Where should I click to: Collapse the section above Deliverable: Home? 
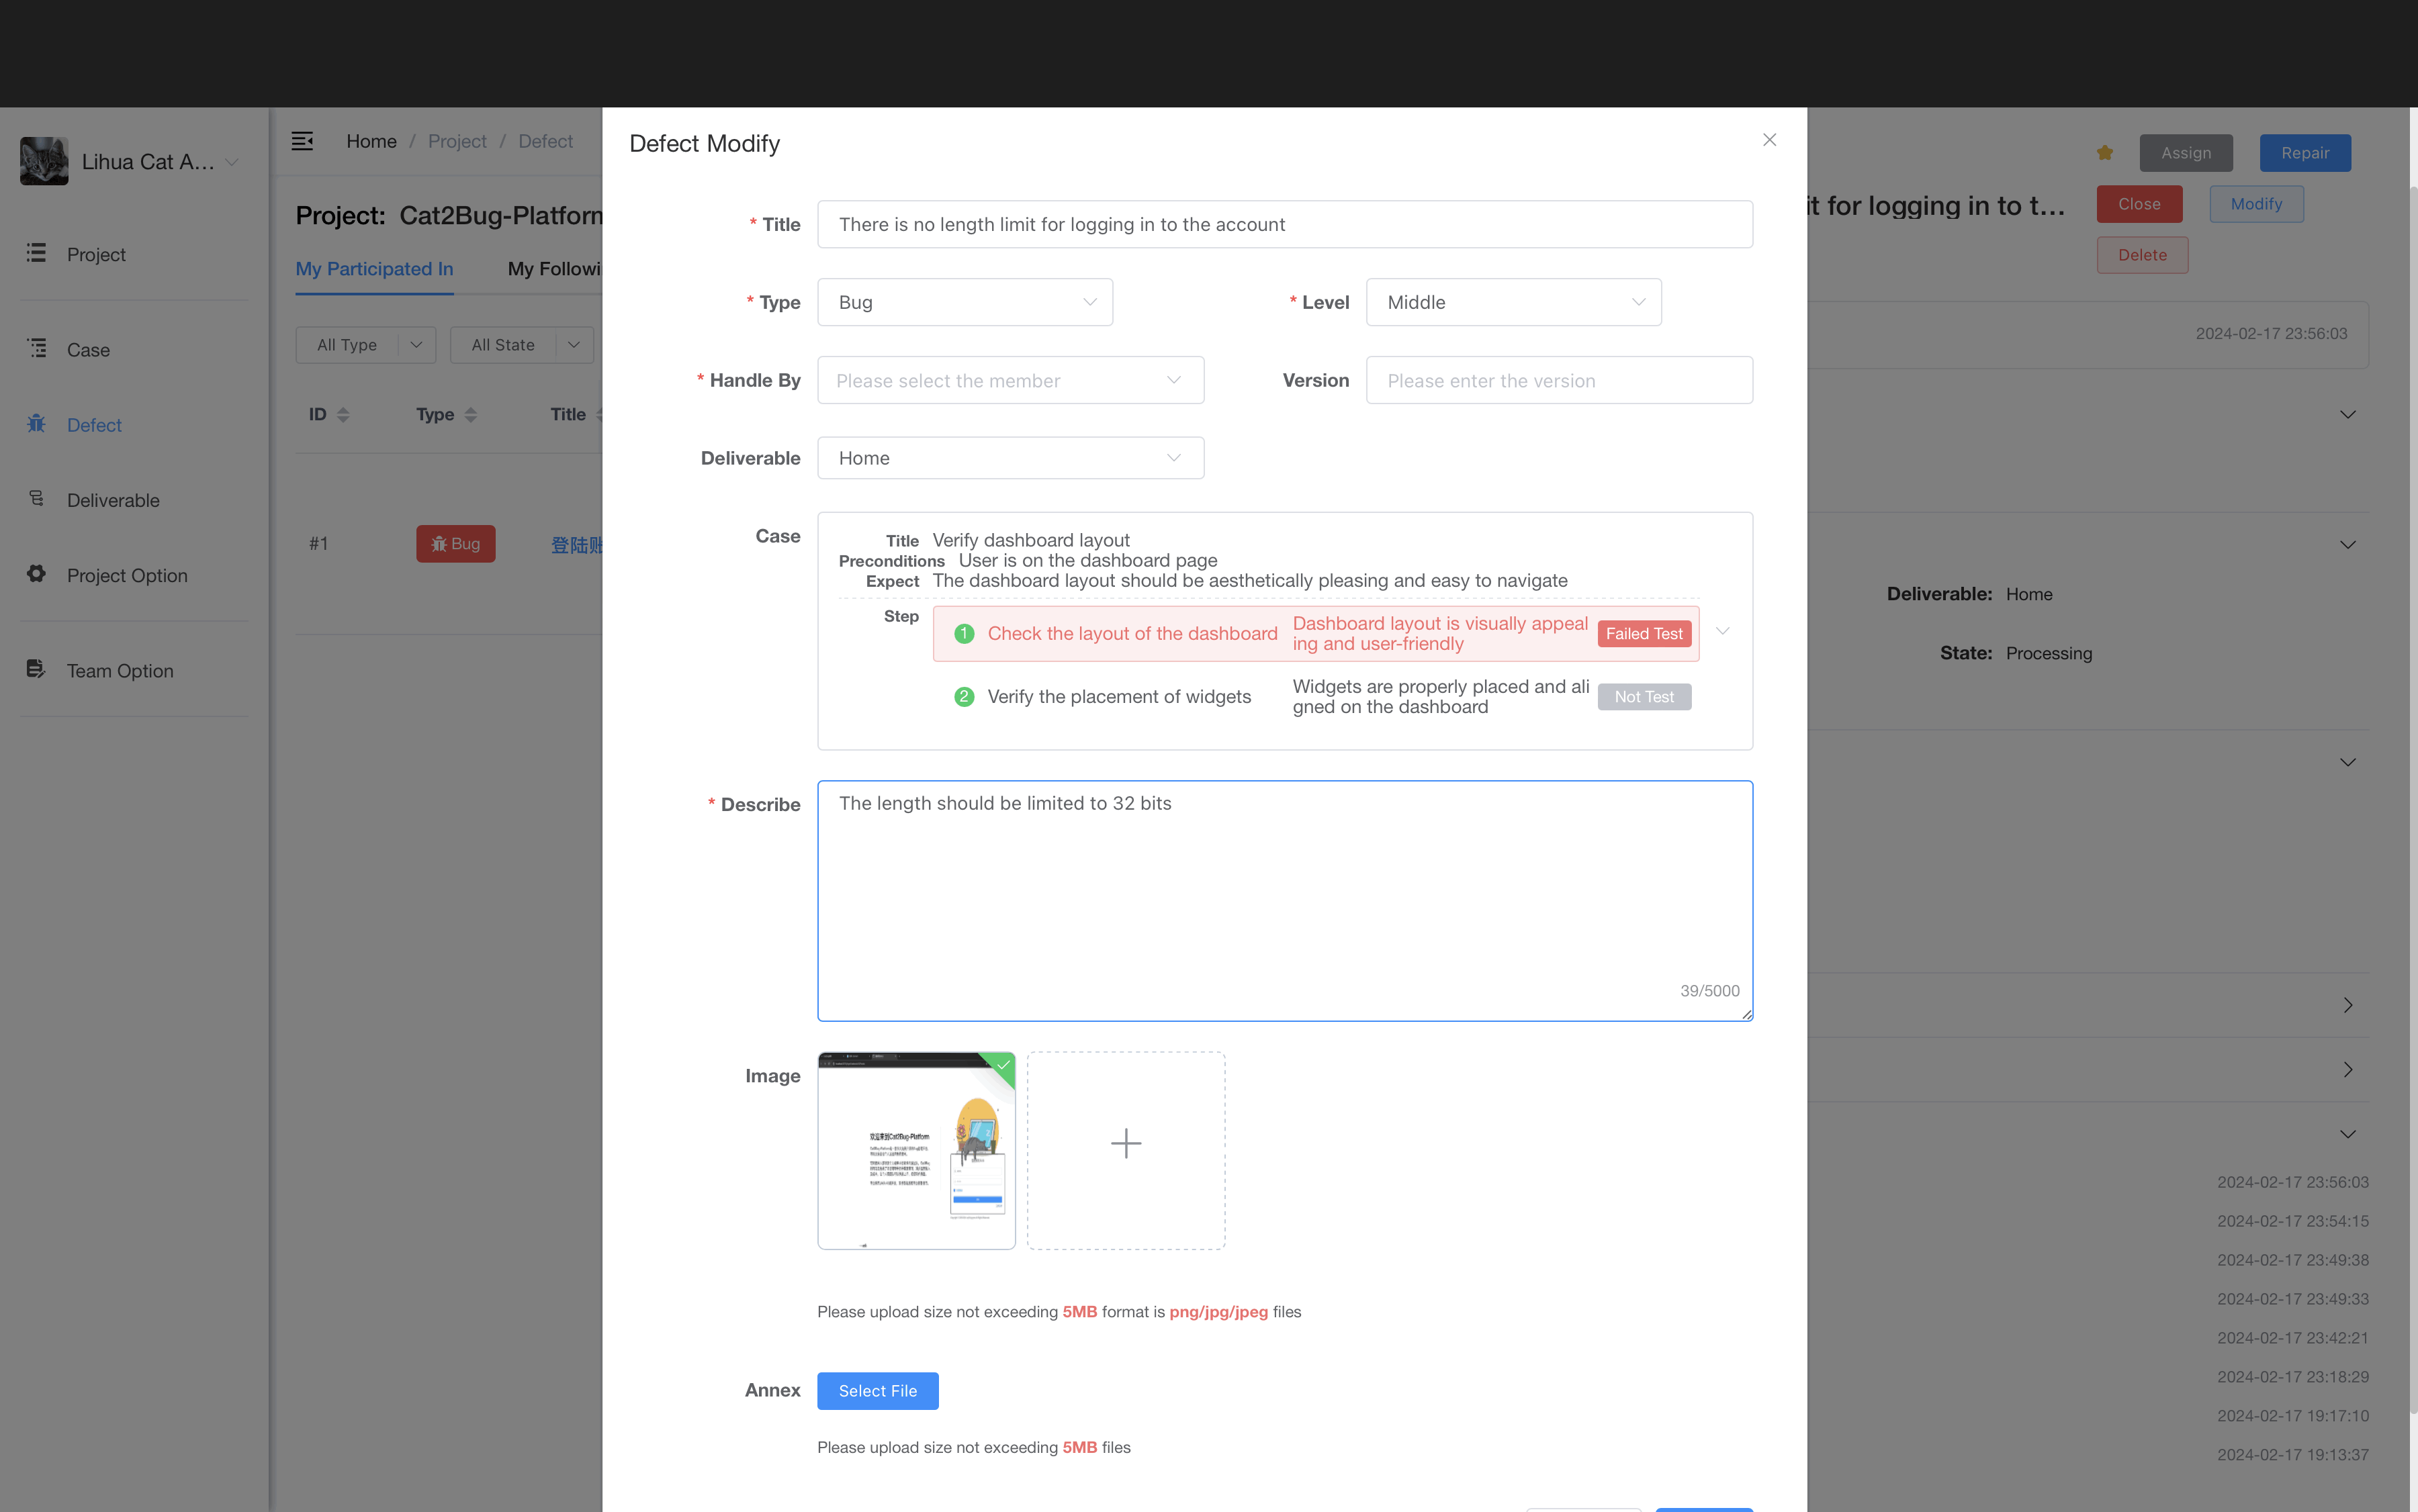click(2348, 545)
